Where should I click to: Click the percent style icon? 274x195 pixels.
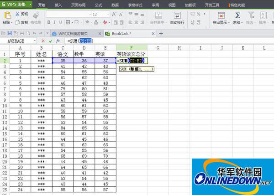point(199,14)
